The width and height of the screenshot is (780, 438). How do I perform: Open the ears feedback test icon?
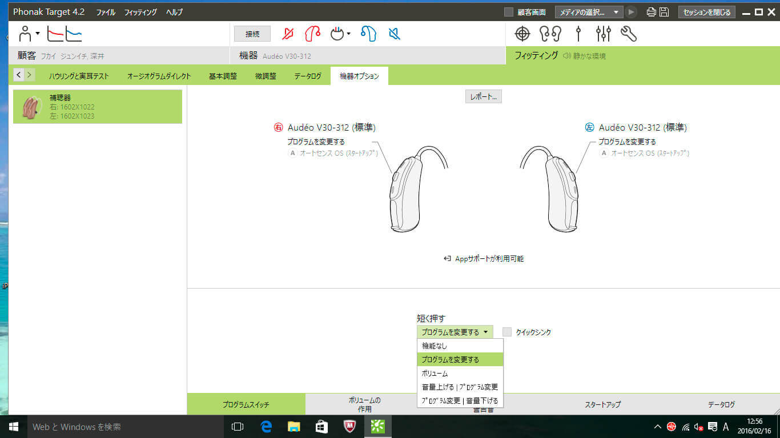point(550,34)
